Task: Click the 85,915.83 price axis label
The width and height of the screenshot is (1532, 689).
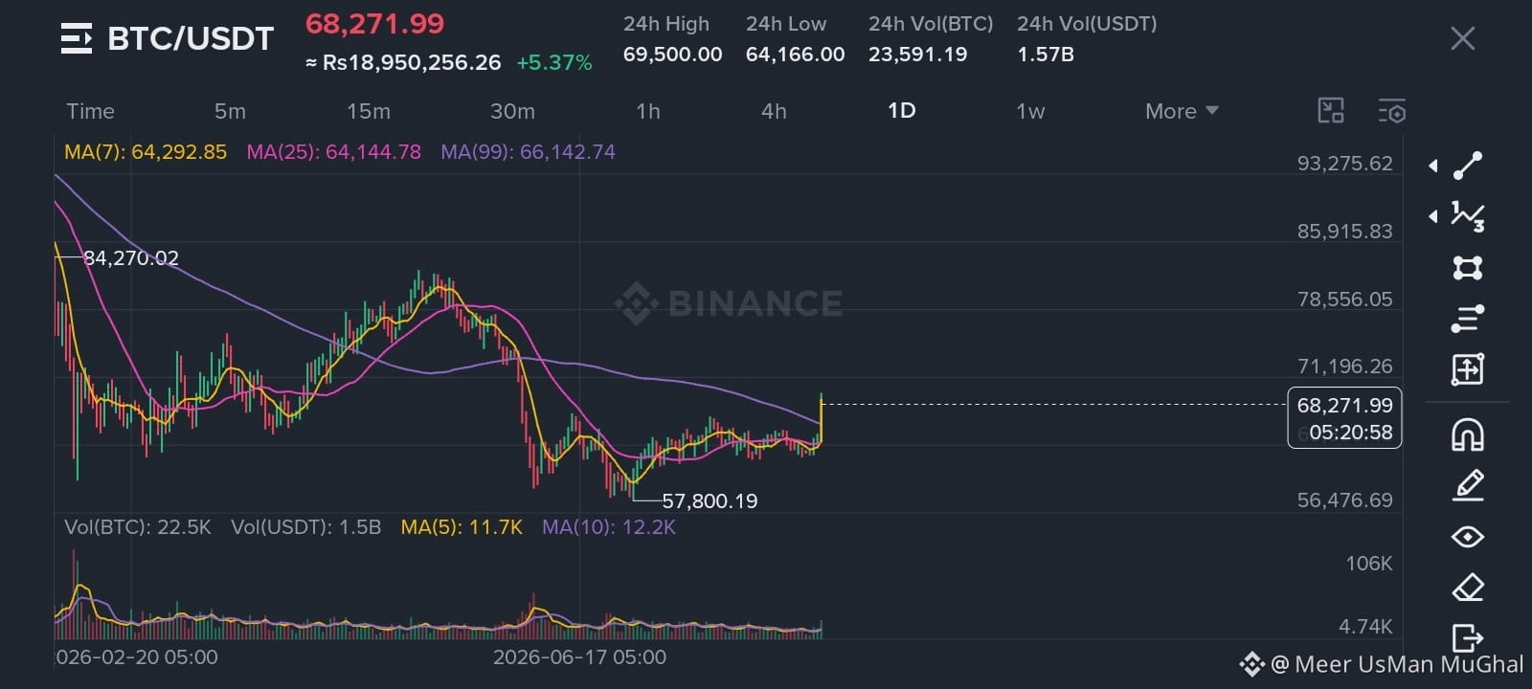Action: point(1344,232)
